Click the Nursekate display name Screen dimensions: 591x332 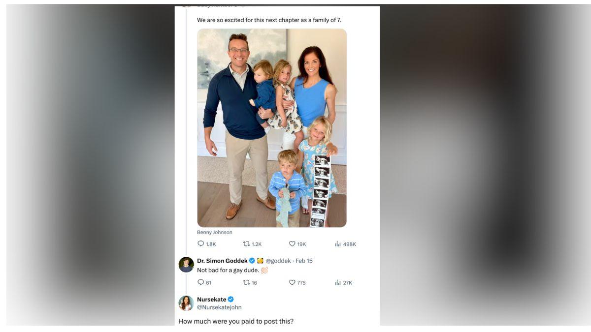point(212,299)
